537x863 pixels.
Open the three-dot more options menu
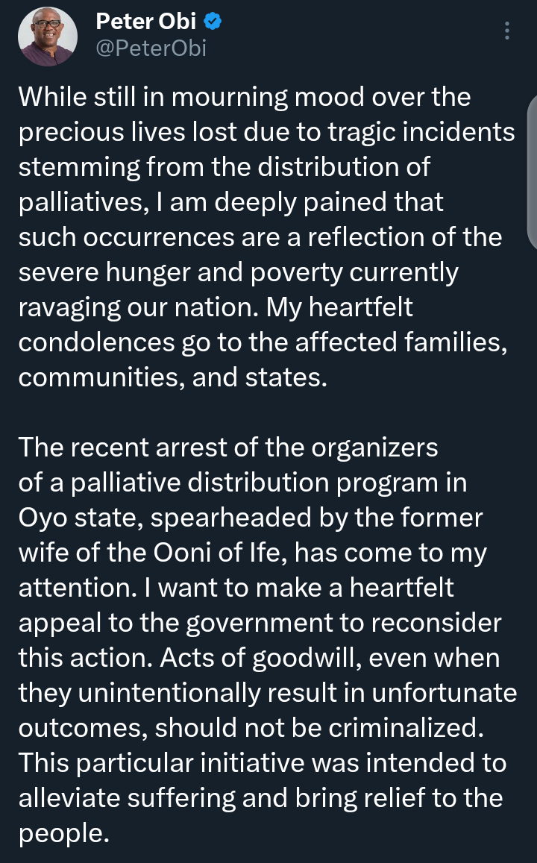pos(506,31)
